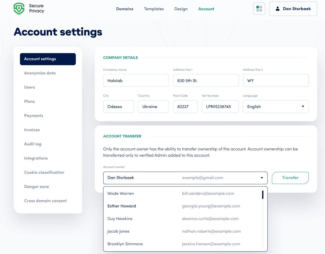Open the Templates navigation item
Screen dimensions: 325x254
click(154, 9)
